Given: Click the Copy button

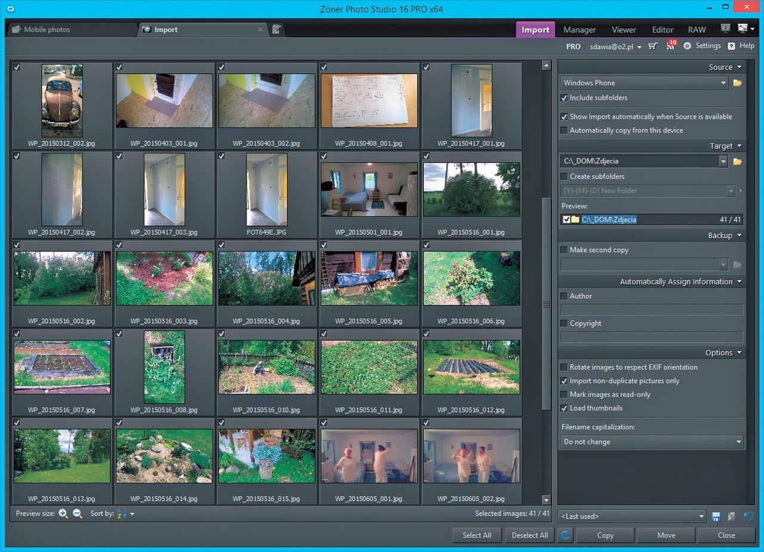Looking at the screenshot, I should tap(605, 535).
